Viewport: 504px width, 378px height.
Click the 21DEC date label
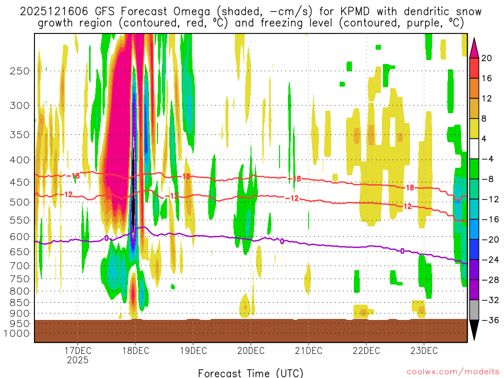(309, 350)
